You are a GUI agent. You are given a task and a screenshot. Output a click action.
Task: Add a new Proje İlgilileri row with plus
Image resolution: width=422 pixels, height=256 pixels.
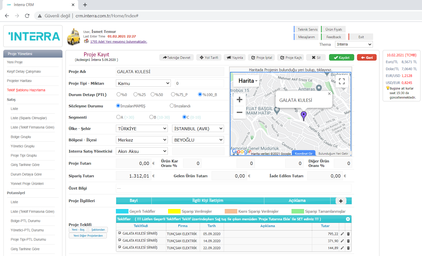(x=341, y=201)
